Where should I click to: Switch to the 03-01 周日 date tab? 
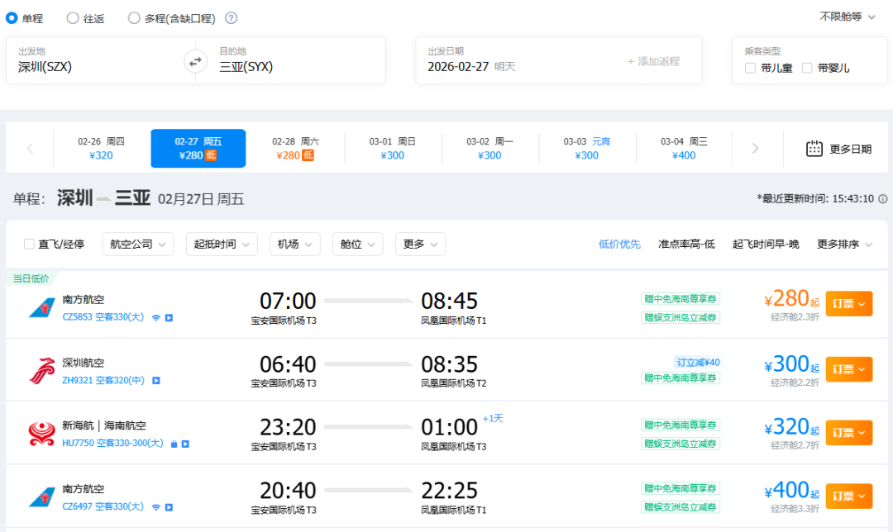tap(393, 149)
